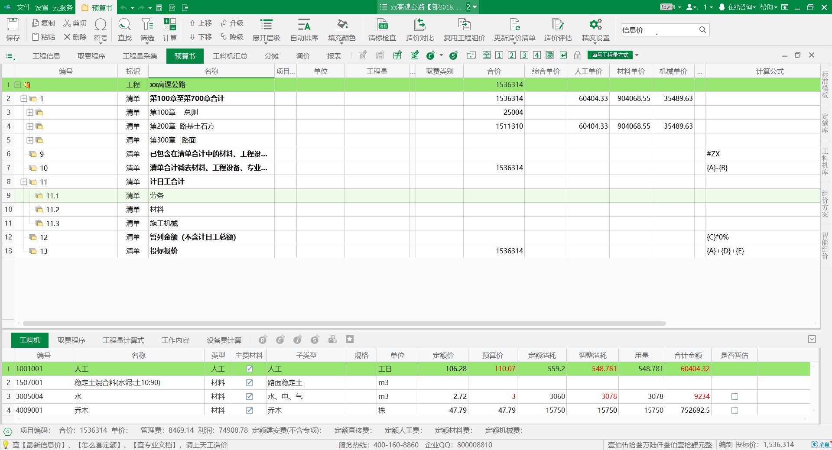The width and height of the screenshot is (832, 450).
Task: Click the green enter-arrow toolbar icon
Action: 563,55
